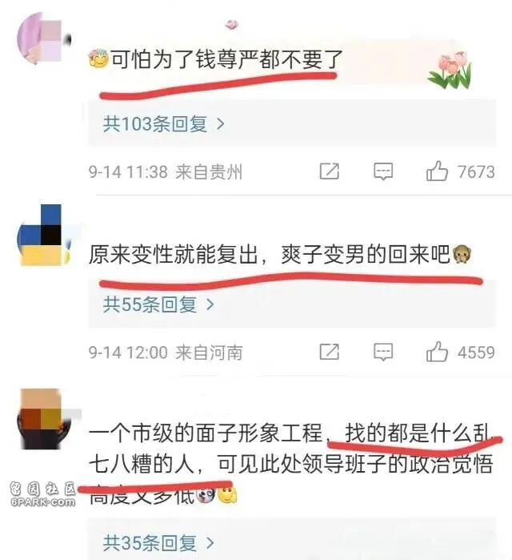Click the 7673 like count
Viewport: 512px width, 560px height.
click(476, 171)
